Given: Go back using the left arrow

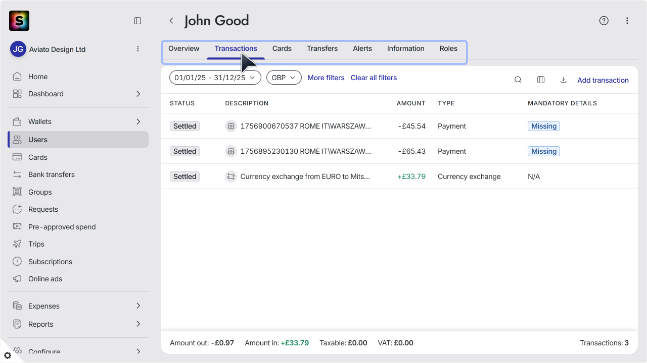Looking at the screenshot, I should [x=171, y=21].
